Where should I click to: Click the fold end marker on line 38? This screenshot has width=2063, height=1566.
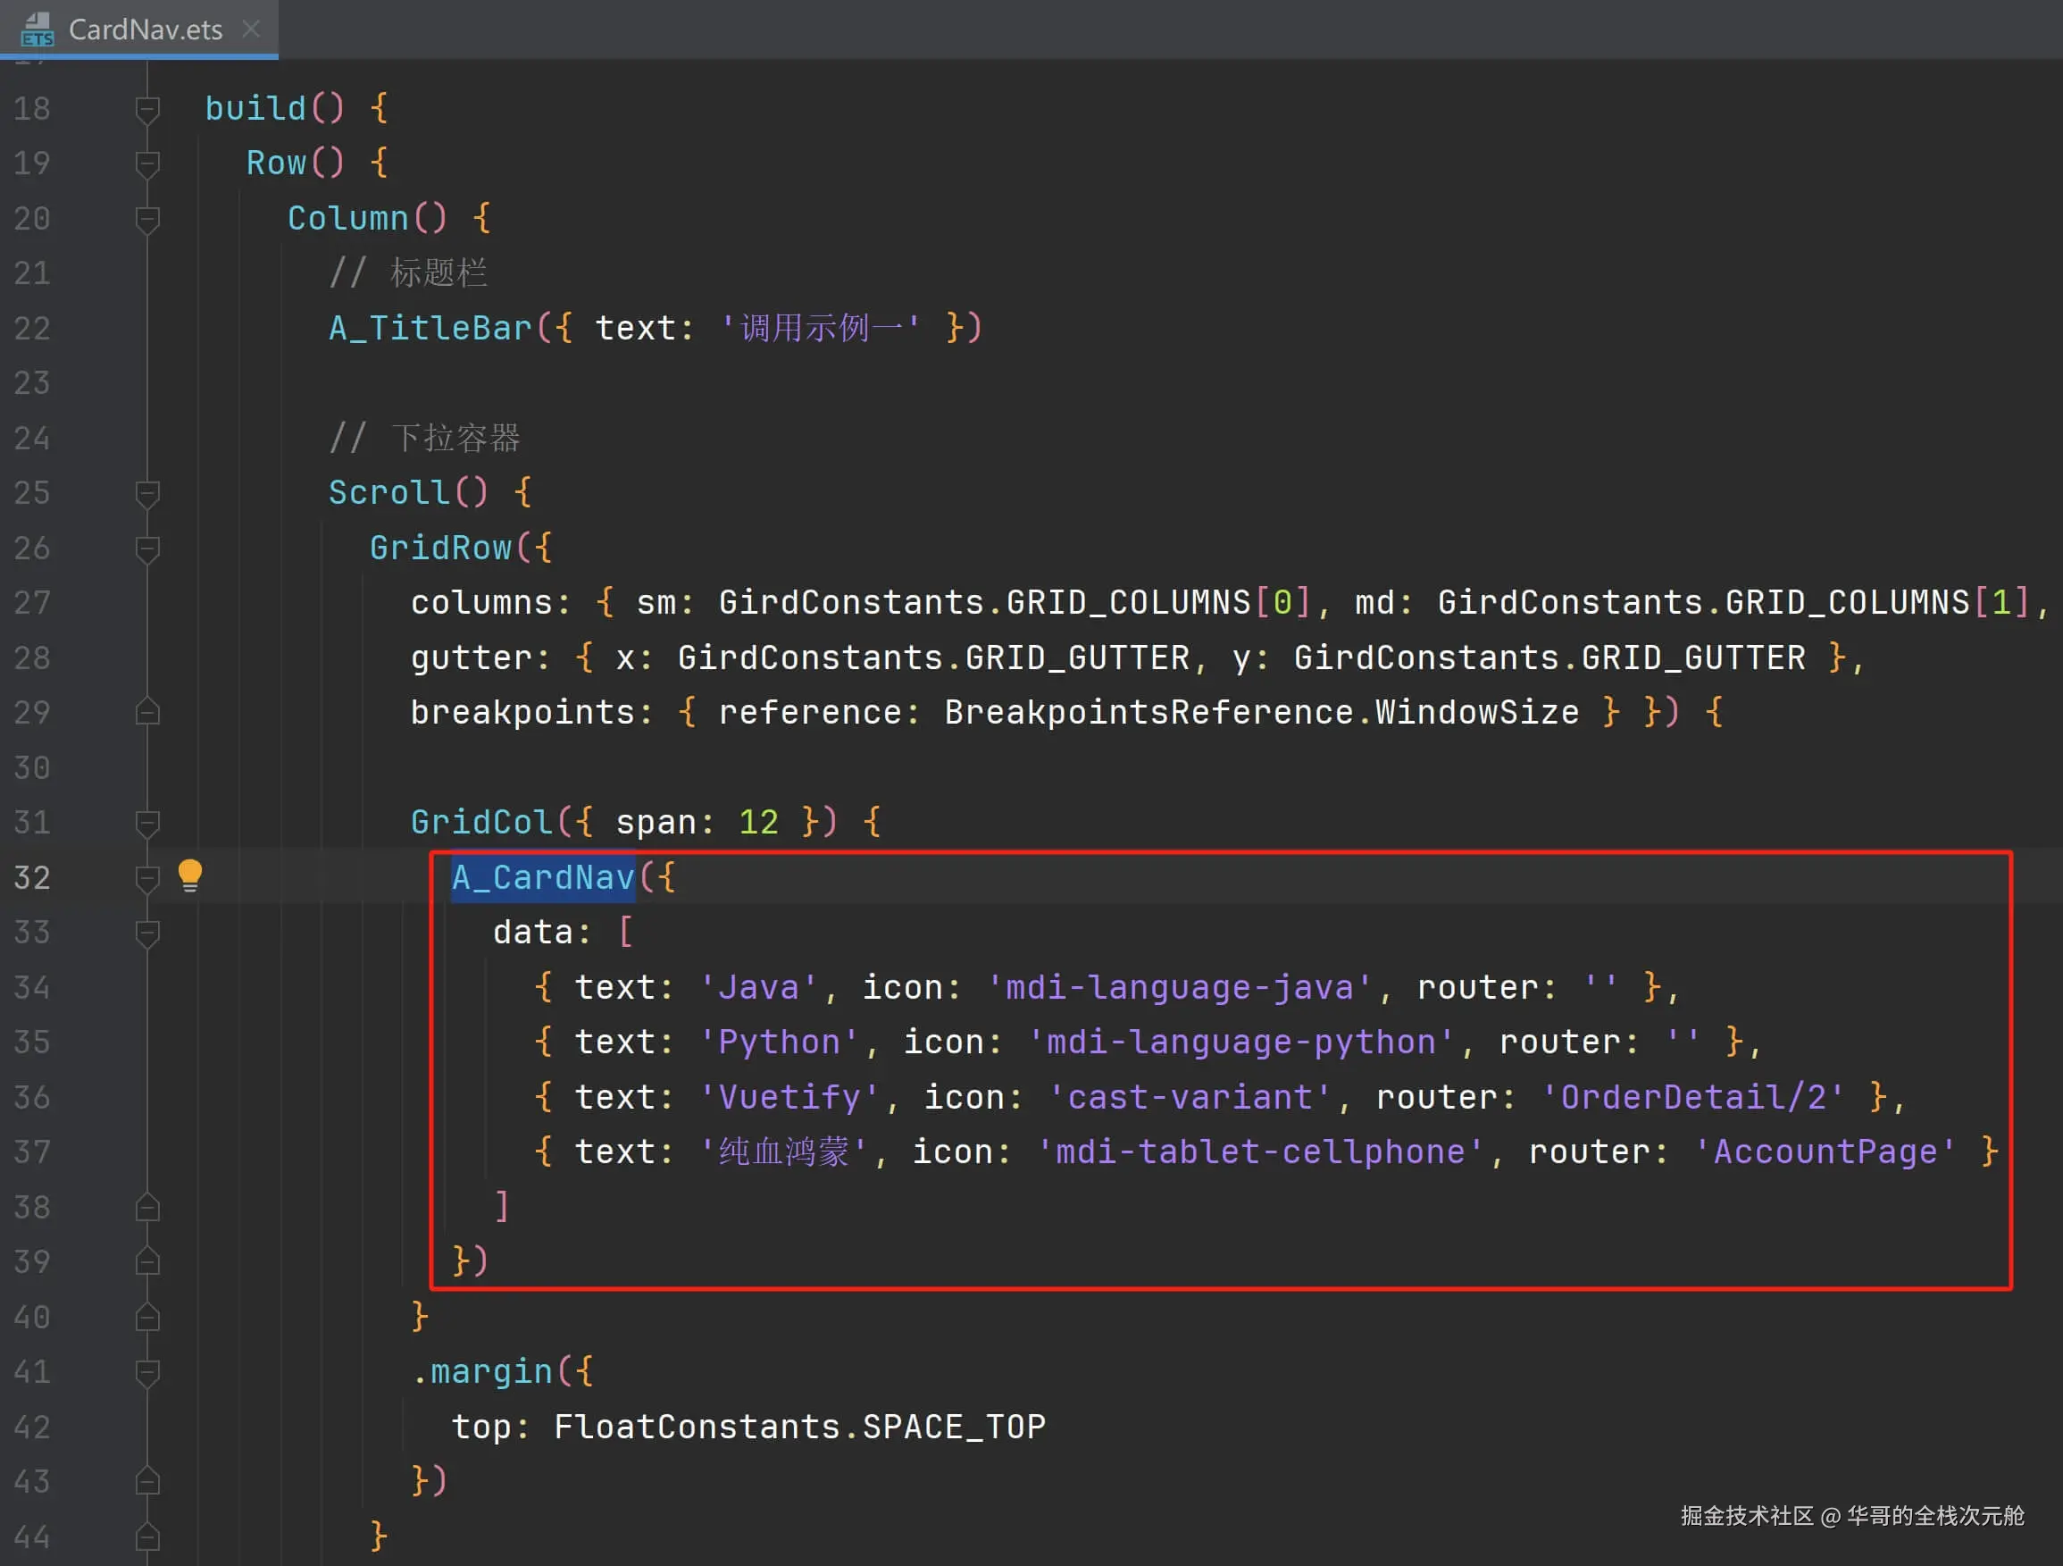click(x=147, y=1207)
